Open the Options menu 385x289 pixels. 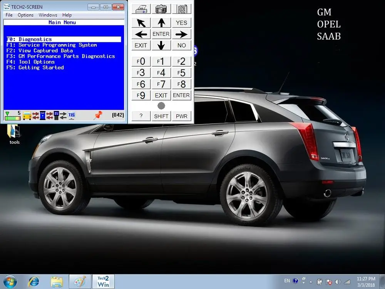[x=25, y=15]
